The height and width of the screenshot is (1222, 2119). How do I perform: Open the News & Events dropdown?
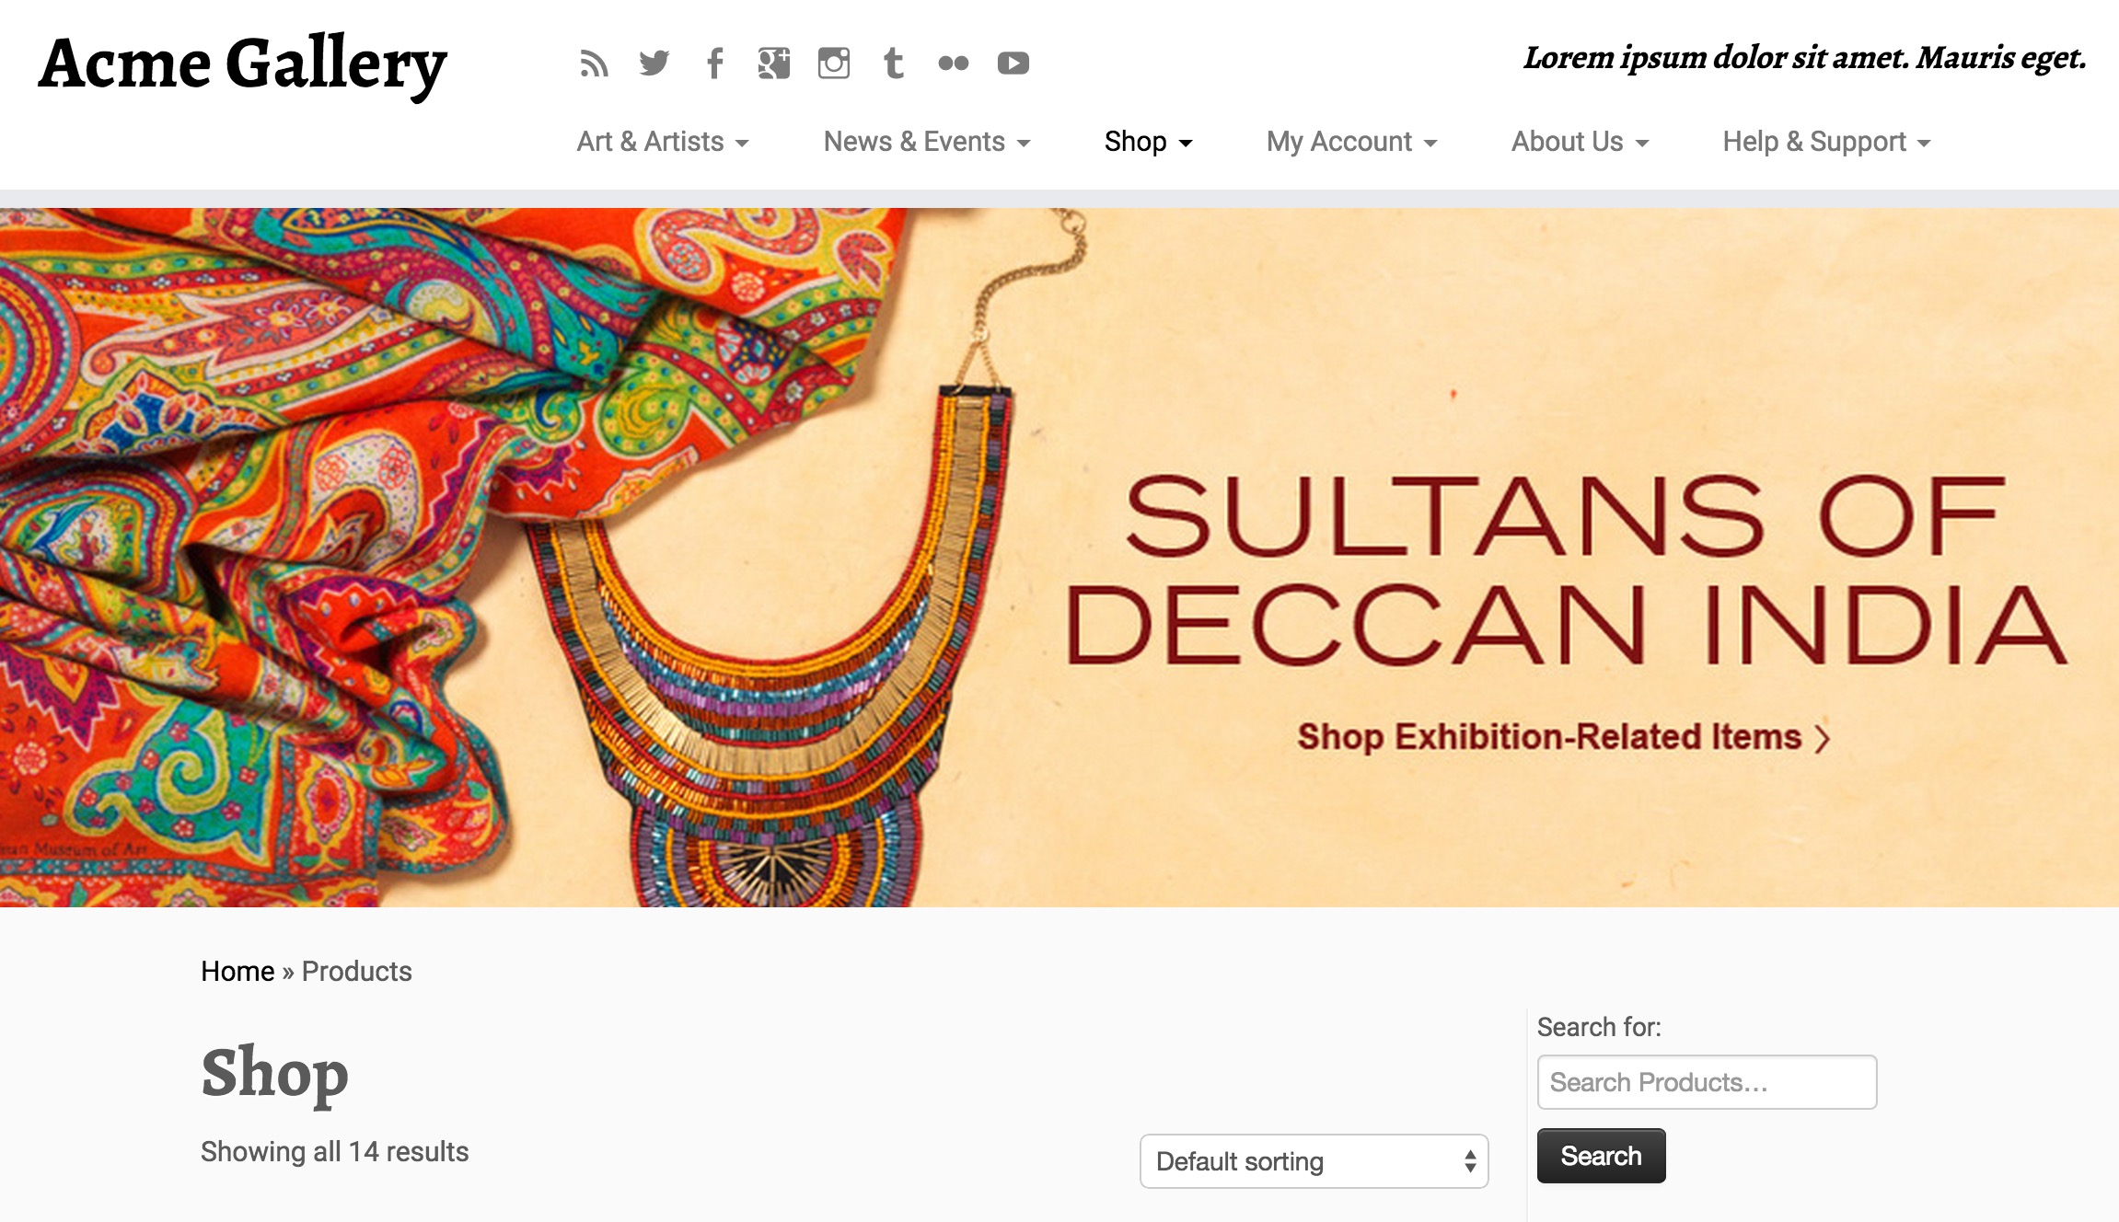point(926,142)
